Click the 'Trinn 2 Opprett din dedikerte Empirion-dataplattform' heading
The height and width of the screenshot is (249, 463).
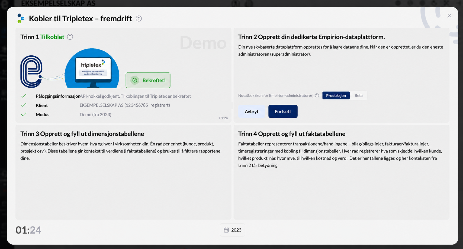click(311, 37)
